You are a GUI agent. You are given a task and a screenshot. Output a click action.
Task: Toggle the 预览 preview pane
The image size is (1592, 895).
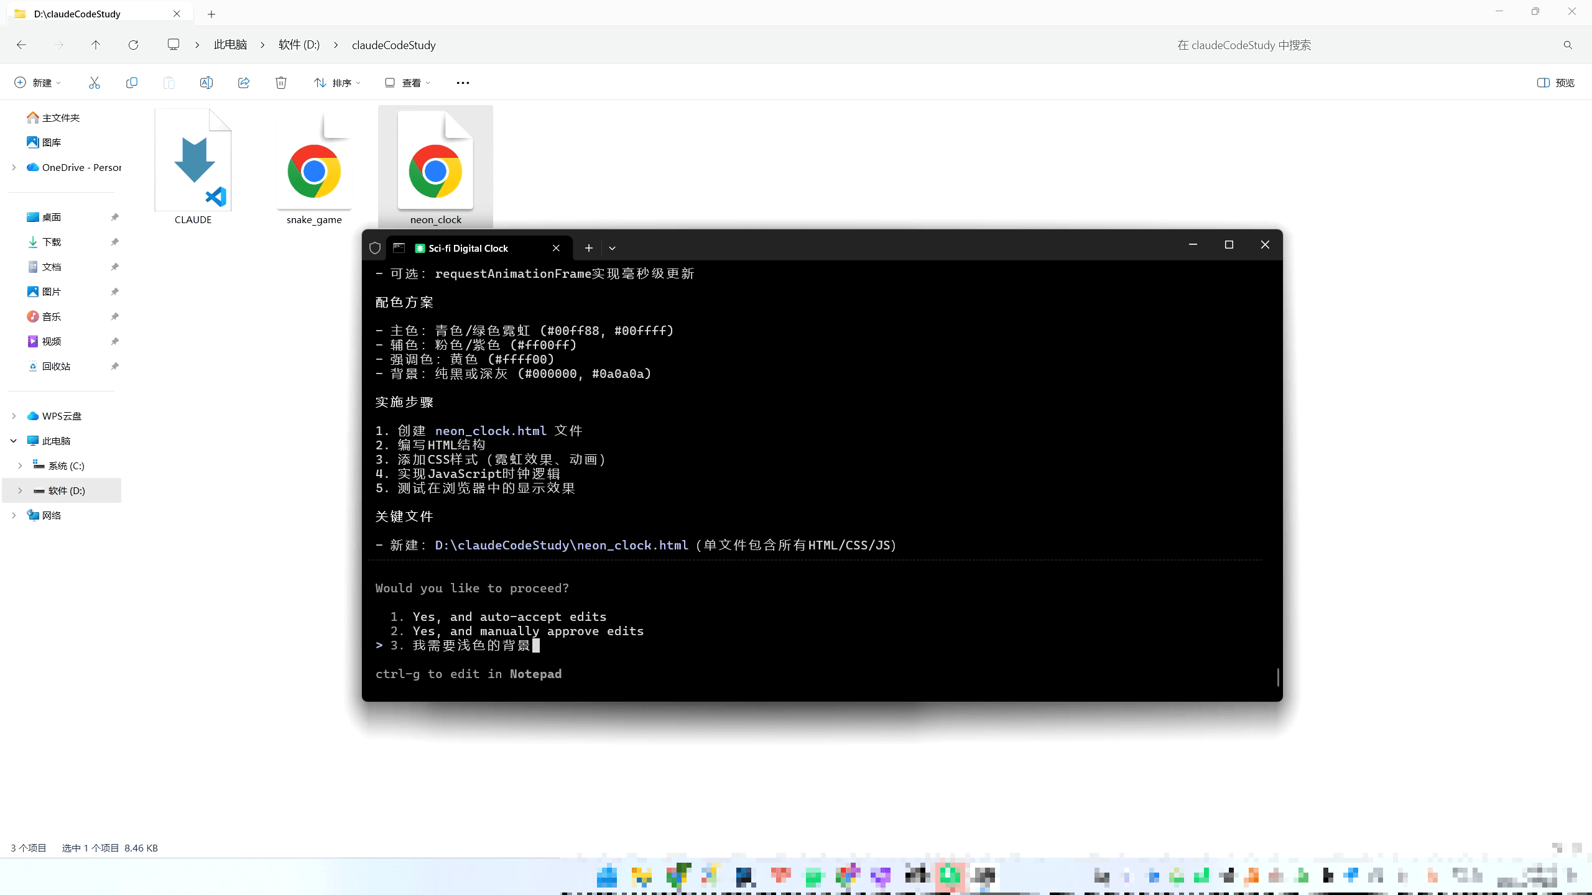point(1555,83)
